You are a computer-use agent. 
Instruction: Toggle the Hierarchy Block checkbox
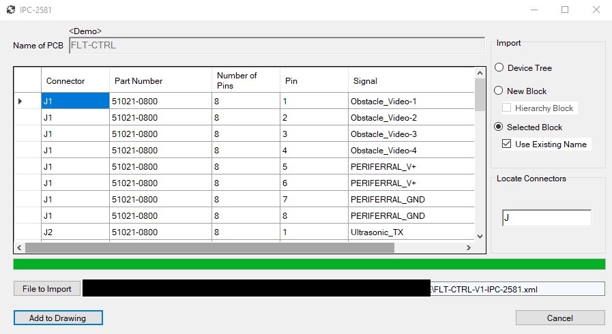click(x=506, y=108)
